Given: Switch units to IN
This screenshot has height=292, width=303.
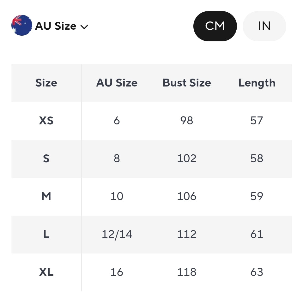Looking at the screenshot, I should (x=264, y=26).
